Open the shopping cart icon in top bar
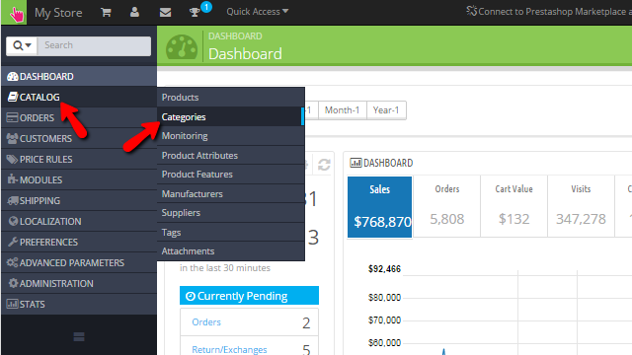The height and width of the screenshot is (355, 632). coord(106,12)
